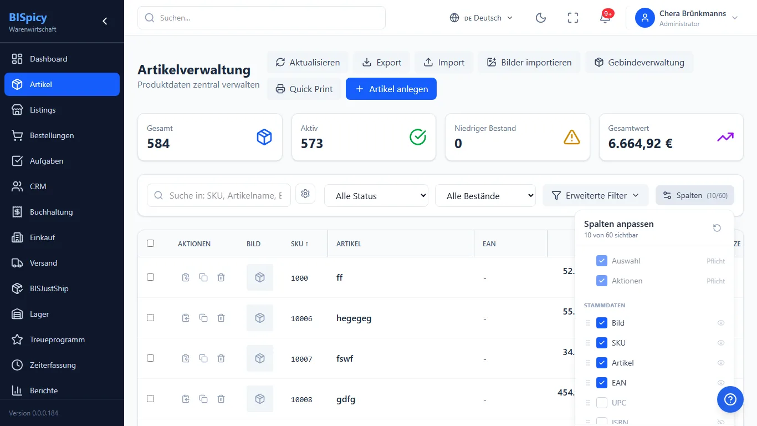Open the Deutsch language selector
The width and height of the screenshot is (757, 426).
482,18
